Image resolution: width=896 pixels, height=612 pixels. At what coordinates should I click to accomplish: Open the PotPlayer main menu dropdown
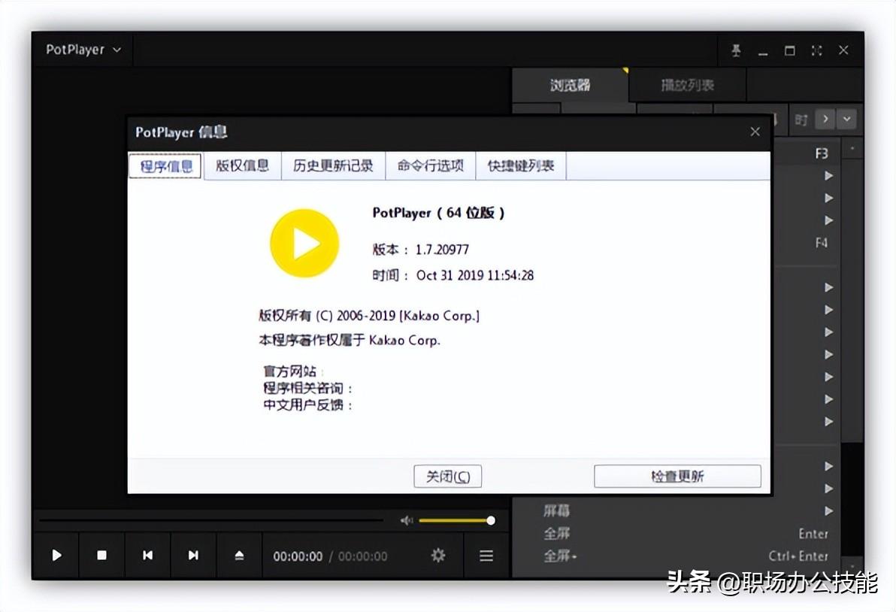click(83, 50)
